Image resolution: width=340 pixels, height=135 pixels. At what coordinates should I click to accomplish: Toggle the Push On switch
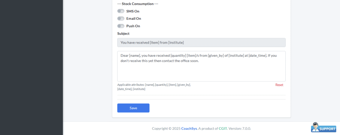[121, 26]
